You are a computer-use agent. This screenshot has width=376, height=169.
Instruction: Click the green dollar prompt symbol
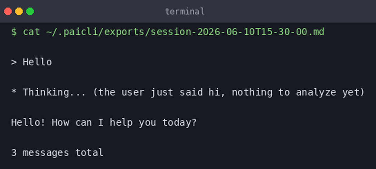14,32
